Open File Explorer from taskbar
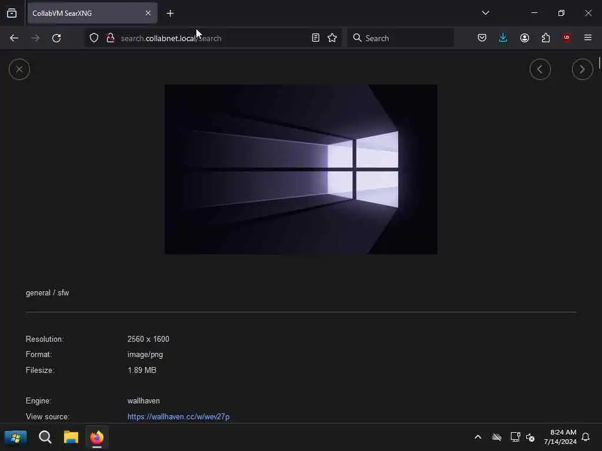 coord(71,437)
